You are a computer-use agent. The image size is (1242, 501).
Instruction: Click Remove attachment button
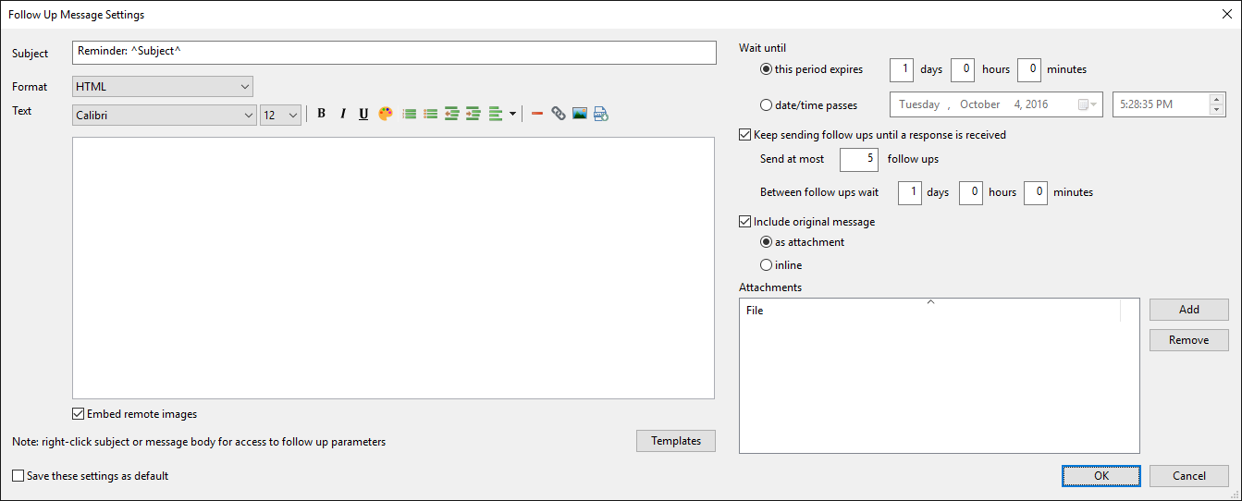tap(1189, 340)
